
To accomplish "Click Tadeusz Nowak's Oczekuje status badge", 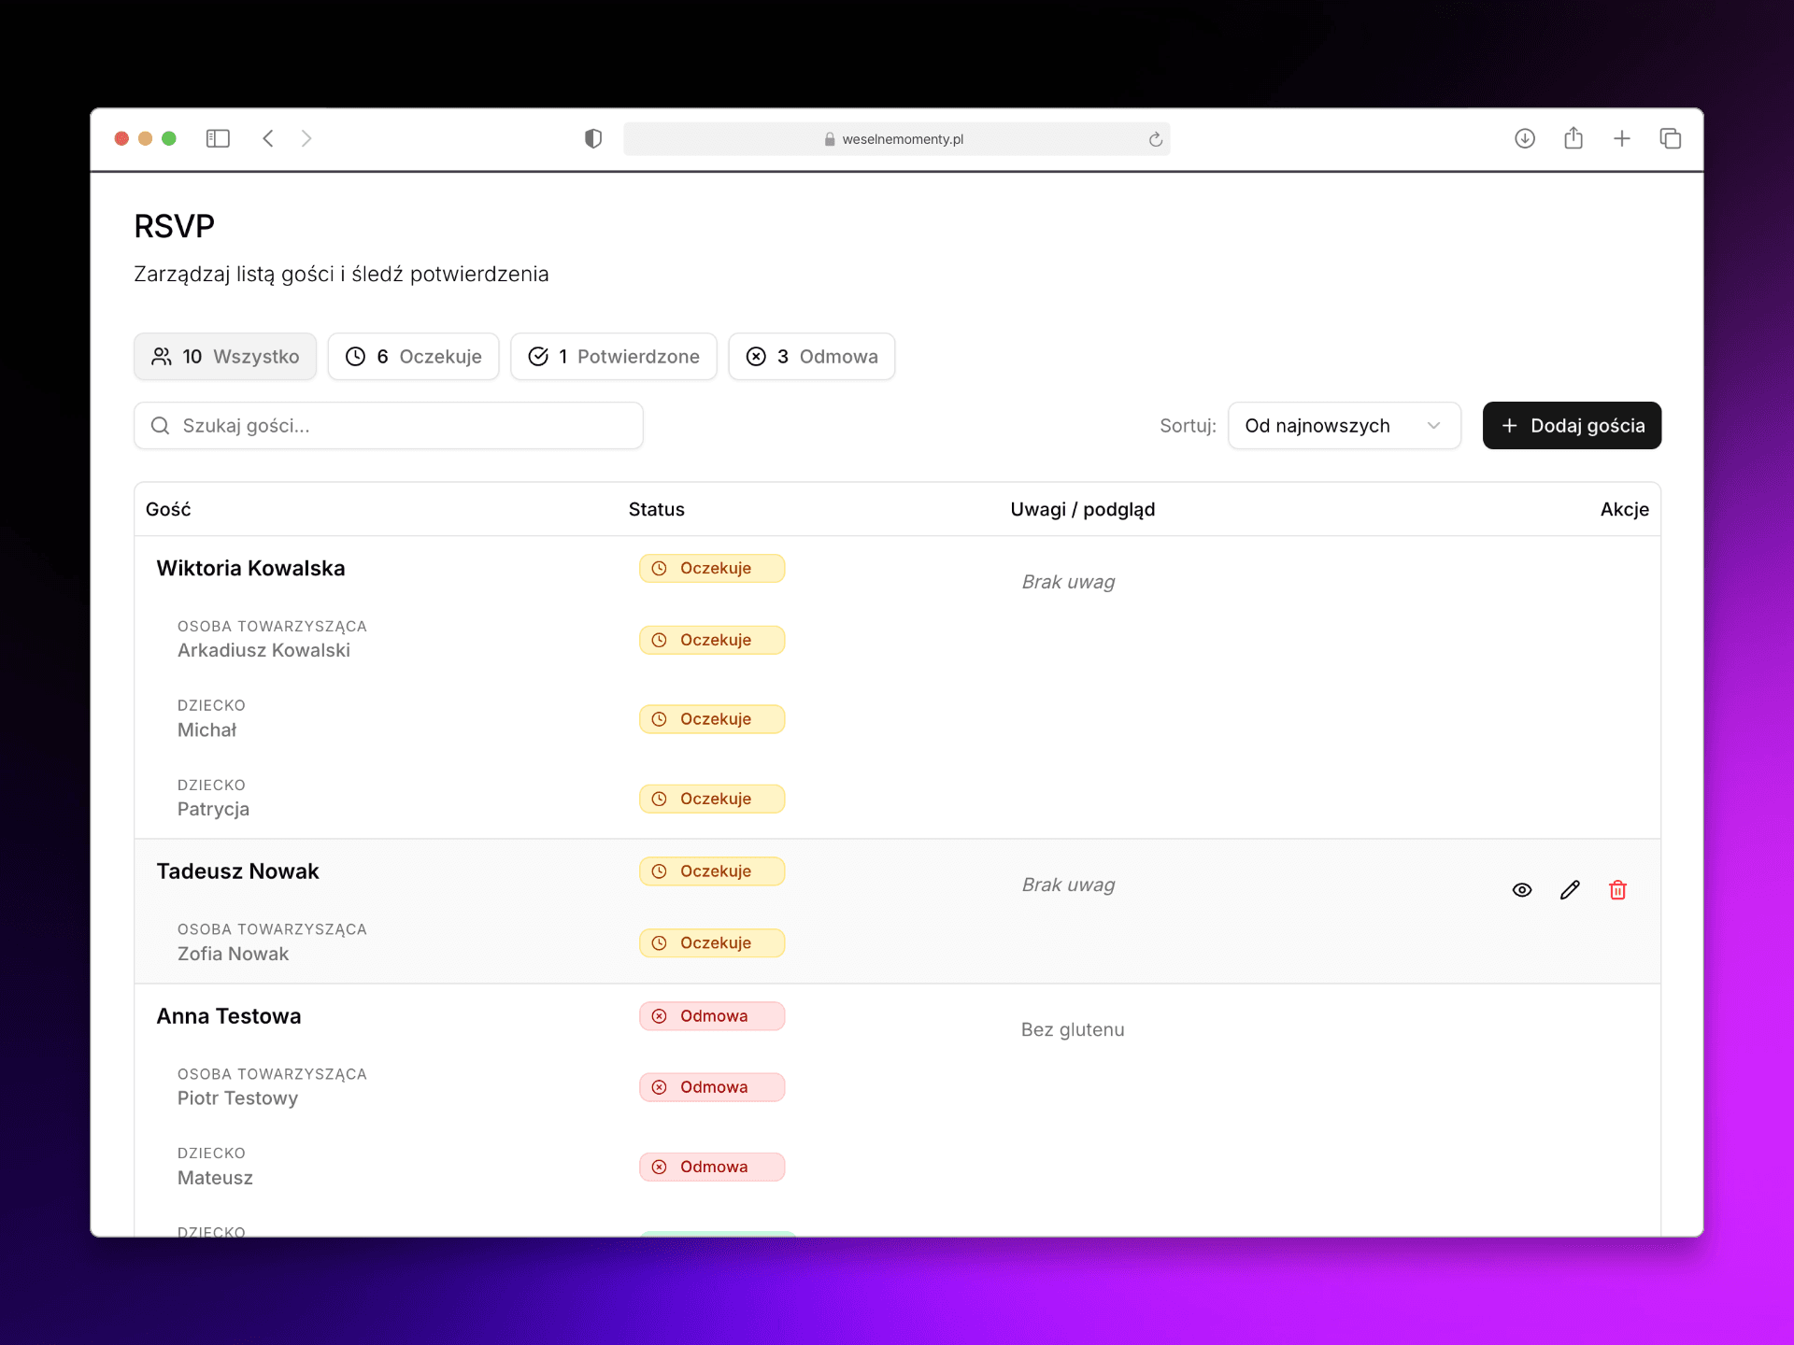I will (712, 871).
